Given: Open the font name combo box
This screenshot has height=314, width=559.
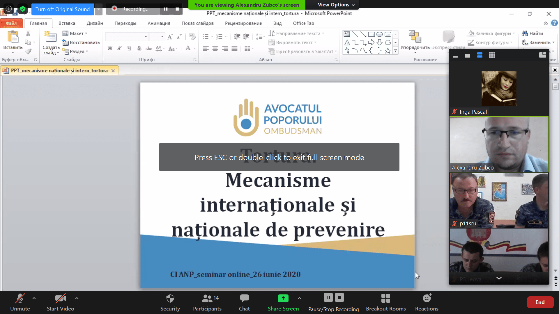Looking at the screenshot, I should coord(127,37).
